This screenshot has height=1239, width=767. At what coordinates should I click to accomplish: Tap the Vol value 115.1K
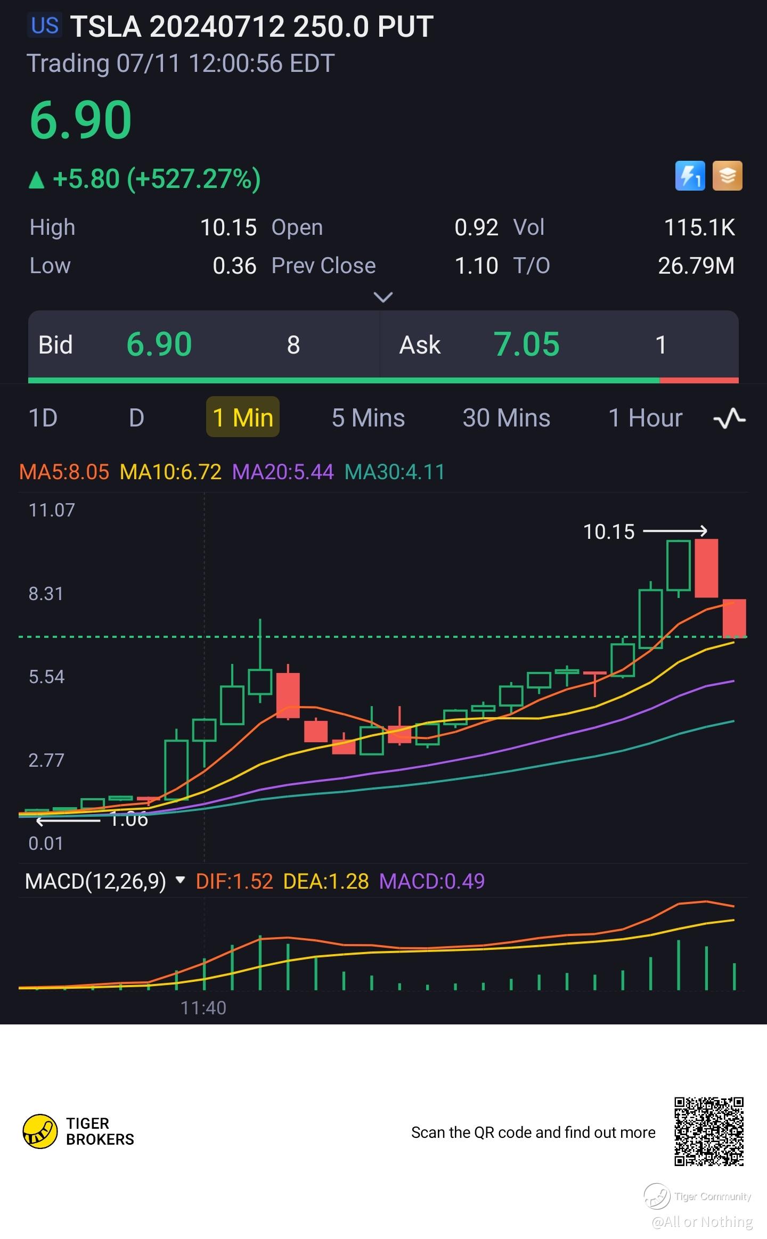click(x=699, y=228)
